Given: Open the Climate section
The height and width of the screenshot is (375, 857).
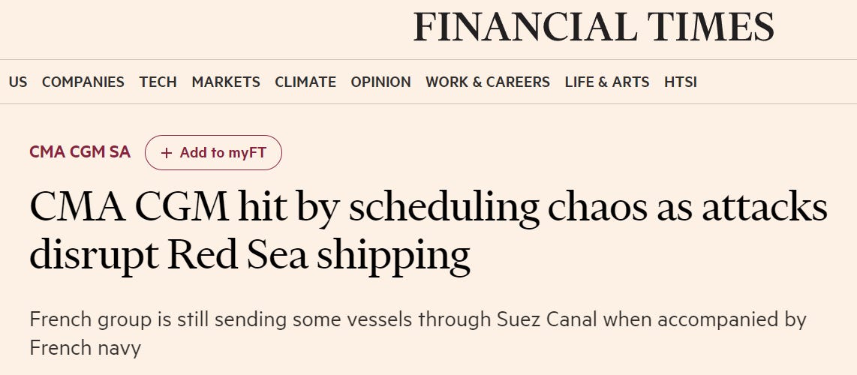Looking at the screenshot, I should [x=305, y=82].
